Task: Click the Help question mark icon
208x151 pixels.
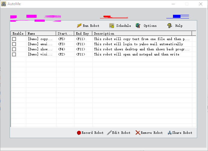Action: click(x=170, y=26)
